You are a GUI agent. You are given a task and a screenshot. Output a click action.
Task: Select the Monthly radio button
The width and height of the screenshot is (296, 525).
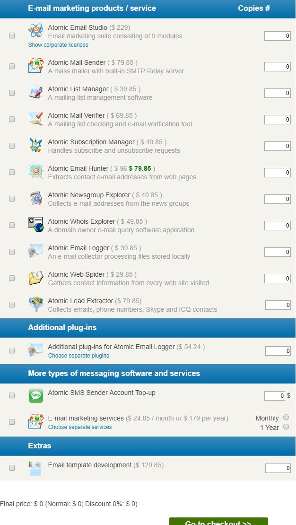point(286,417)
